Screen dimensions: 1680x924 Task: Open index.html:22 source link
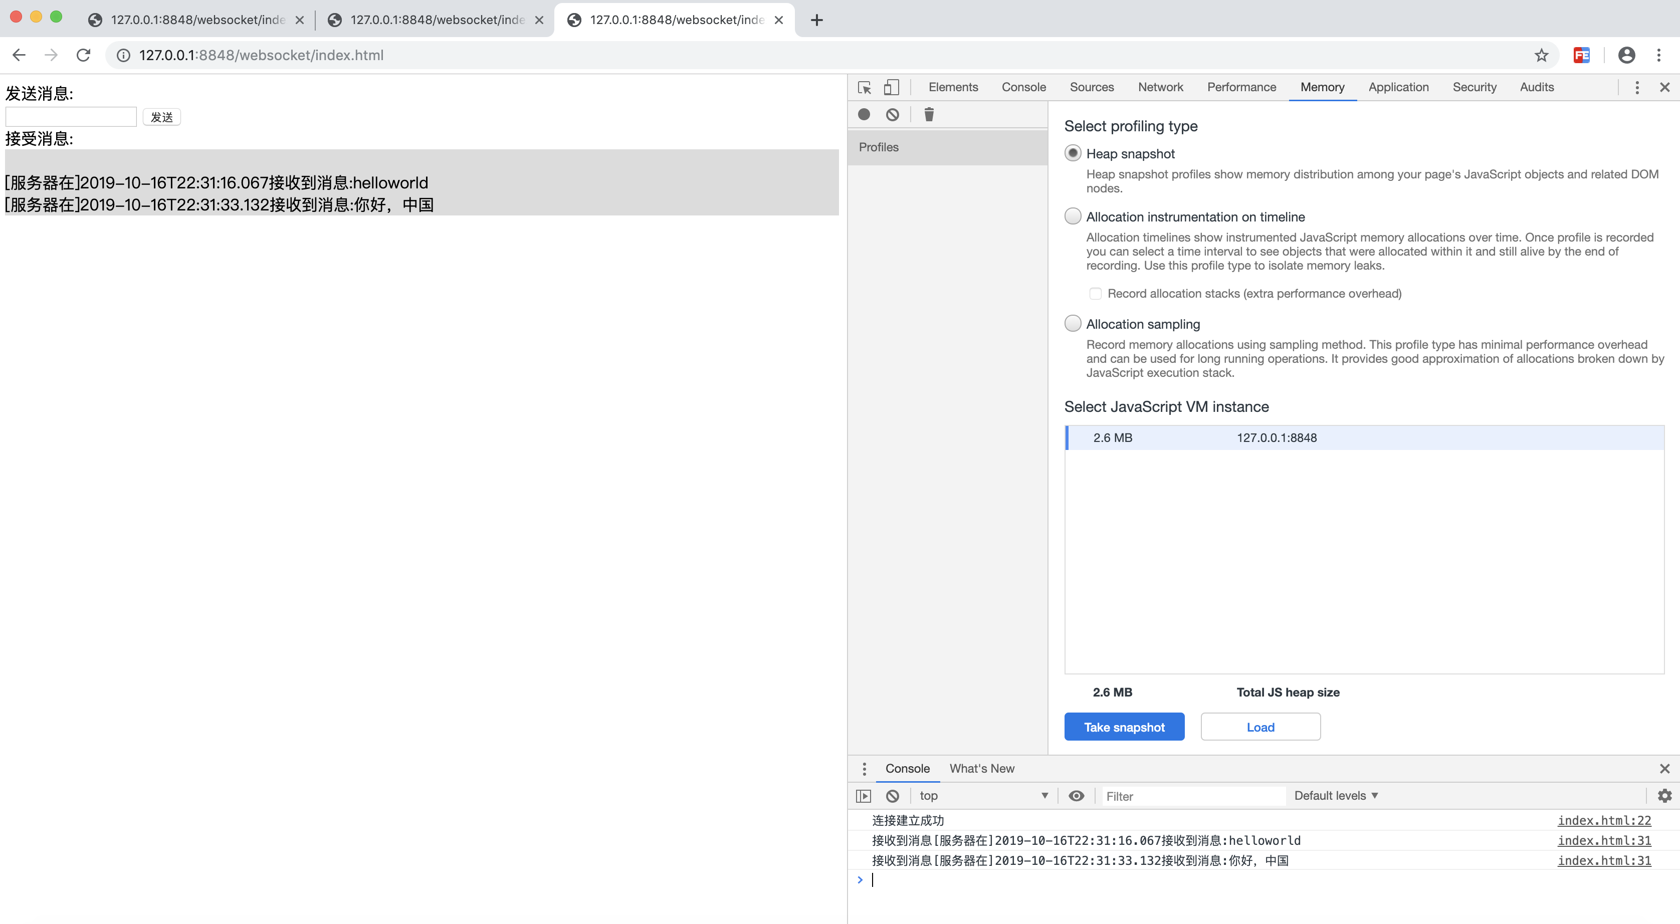pyautogui.click(x=1604, y=821)
